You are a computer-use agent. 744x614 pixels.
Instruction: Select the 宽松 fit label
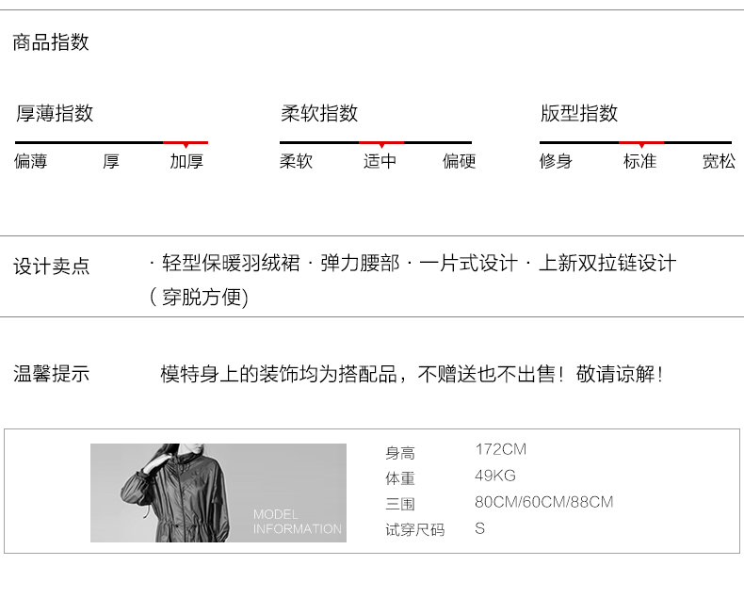719,161
